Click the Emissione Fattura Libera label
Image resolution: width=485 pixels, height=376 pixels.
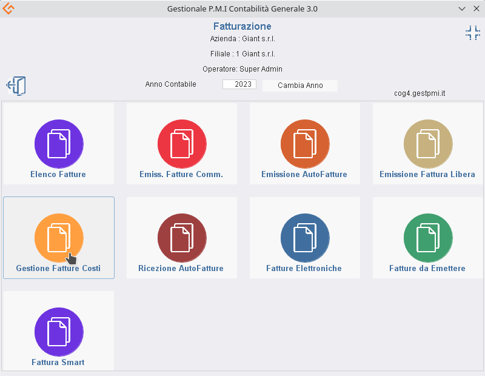pos(427,175)
